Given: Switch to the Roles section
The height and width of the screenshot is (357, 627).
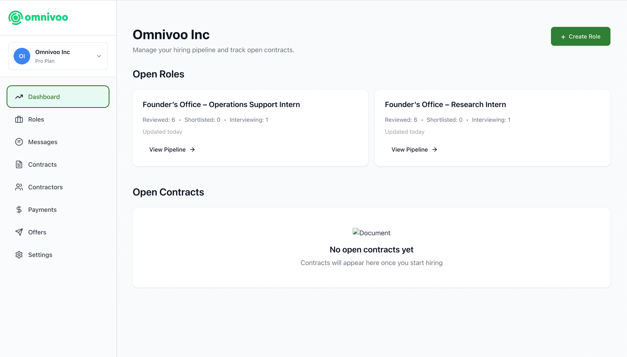Looking at the screenshot, I should coord(36,119).
